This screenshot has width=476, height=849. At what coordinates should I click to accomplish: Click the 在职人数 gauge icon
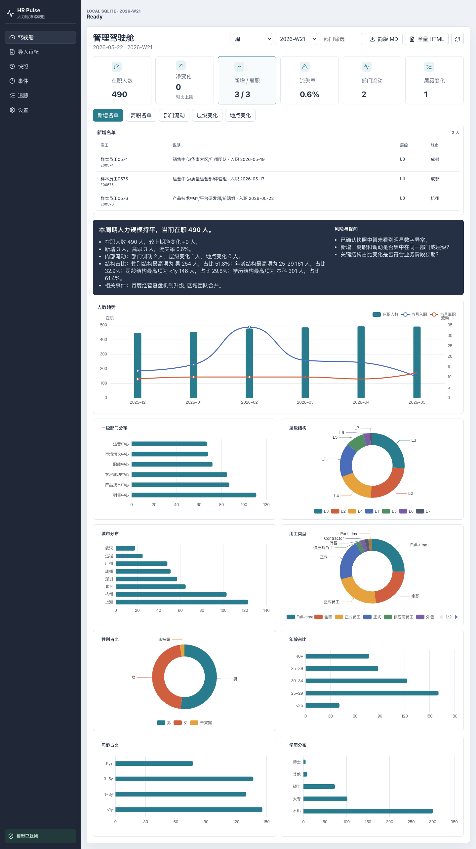(116, 67)
